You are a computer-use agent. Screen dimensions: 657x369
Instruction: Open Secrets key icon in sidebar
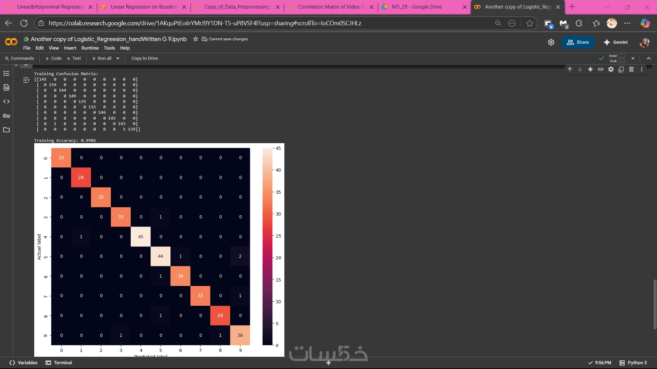coord(6,116)
